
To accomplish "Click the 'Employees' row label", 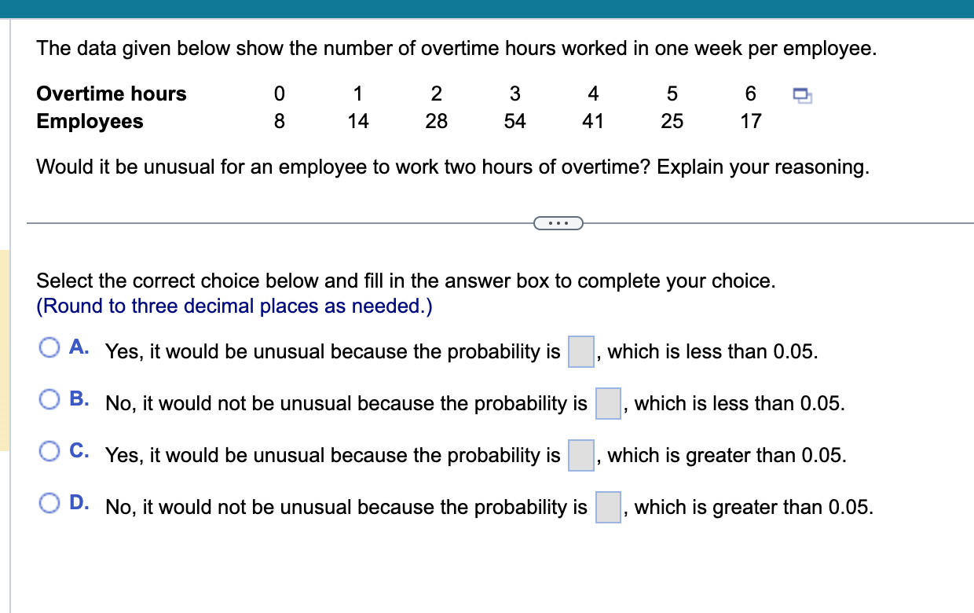I will 90,121.
